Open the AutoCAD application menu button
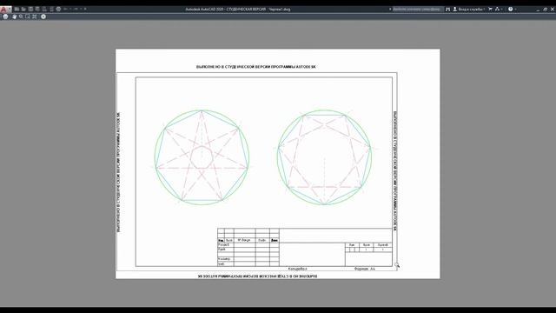This screenshot has width=556, height=313. click(6, 10)
